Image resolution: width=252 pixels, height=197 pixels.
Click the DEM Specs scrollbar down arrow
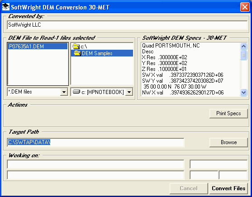(x=244, y=93)
